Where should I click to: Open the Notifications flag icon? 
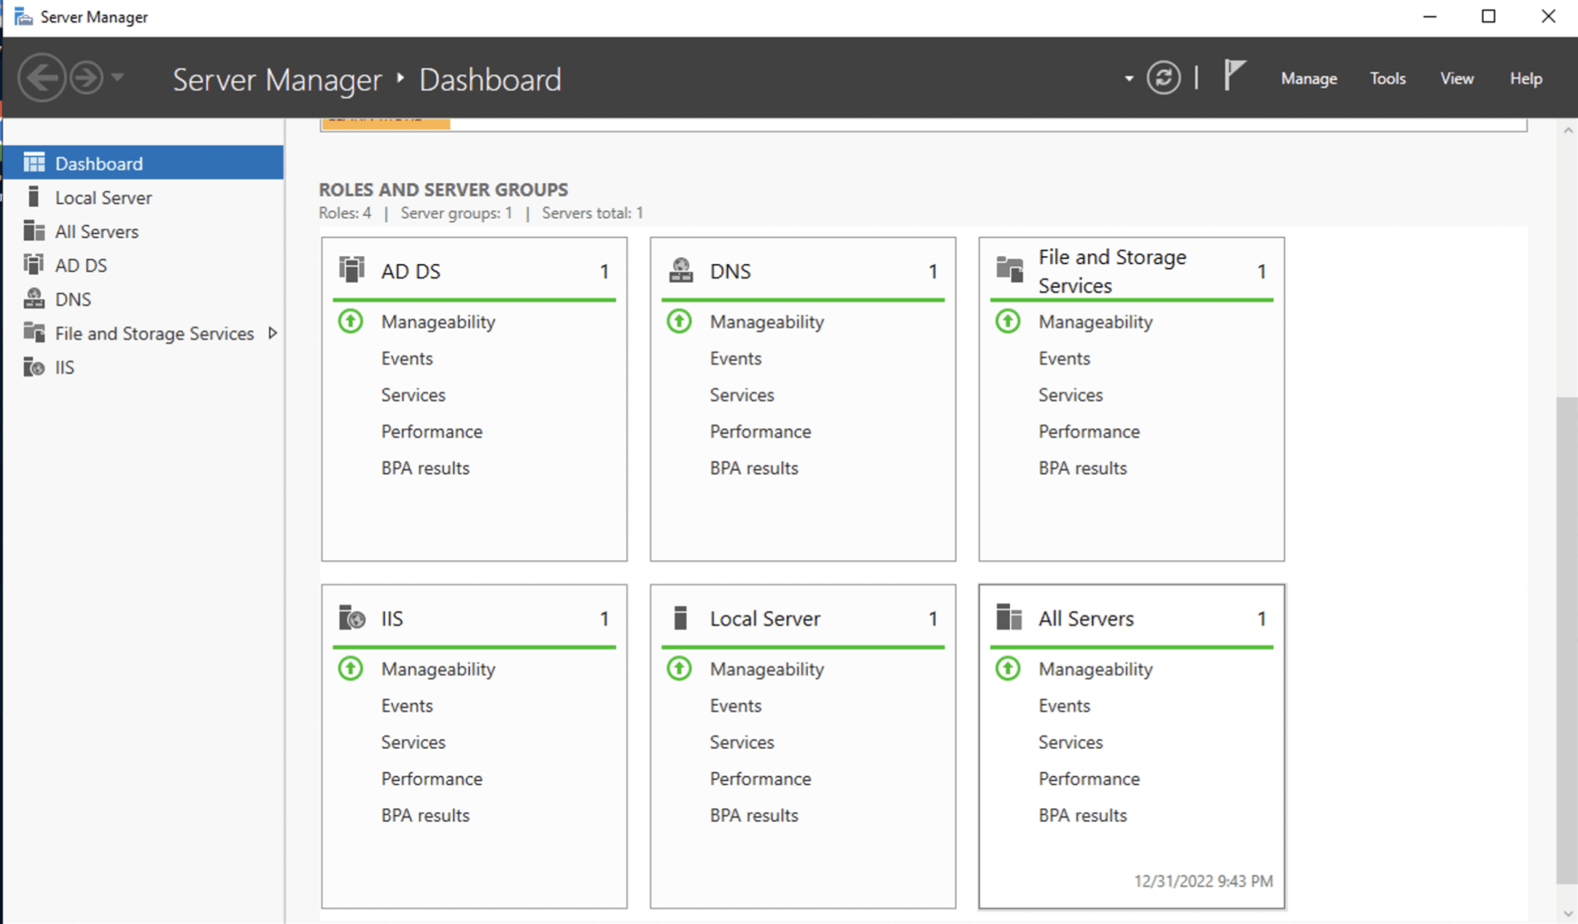[x=1234, y=76]
